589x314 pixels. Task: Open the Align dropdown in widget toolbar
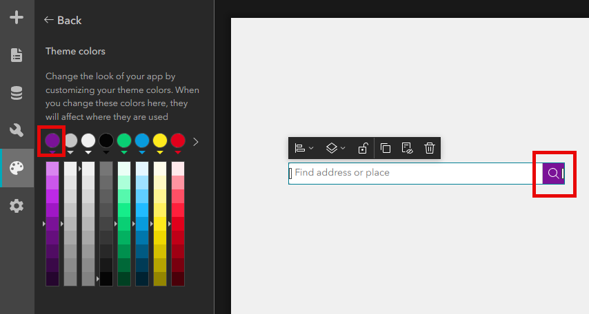pyautogui.click(x=304, y=148)
